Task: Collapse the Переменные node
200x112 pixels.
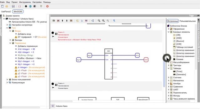Action: [10, 43]
